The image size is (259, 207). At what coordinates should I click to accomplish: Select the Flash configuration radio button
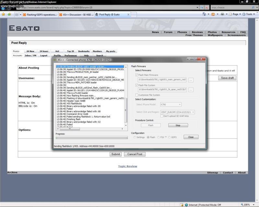(x=148, y=137)
